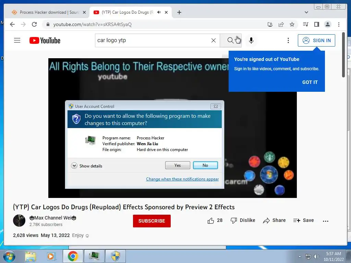Open more actions ellipsis under video
The height and width of the screenshot is (263, 351).
pos(326,221)
